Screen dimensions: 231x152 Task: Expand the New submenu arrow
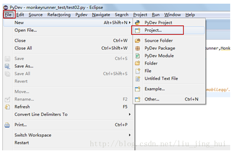pyautogui.click(x=130, y=23)
